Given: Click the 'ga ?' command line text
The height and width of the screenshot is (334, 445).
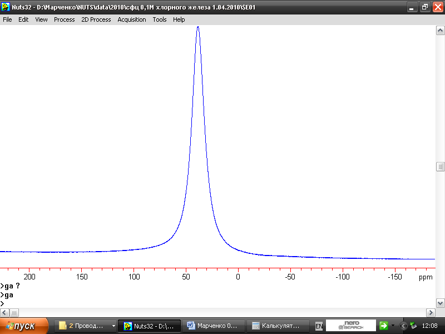Looking at the screenshot, I should pyautogui.click(x=10, y=286).
